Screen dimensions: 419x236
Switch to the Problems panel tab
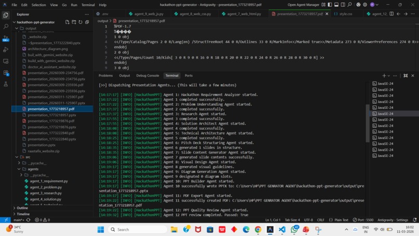[106, 76]
